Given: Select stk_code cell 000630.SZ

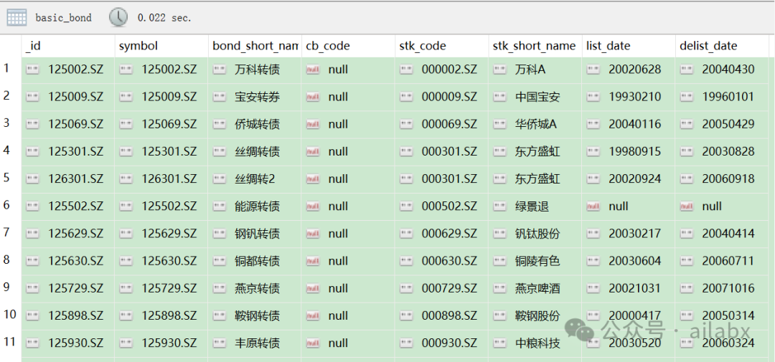Looking at the screenshot, I should pos(441,261).
